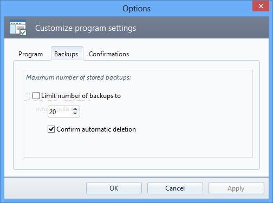This screenshot has width=273, height=203.
Task: Click the Apply button
Action: coord(236,188)
